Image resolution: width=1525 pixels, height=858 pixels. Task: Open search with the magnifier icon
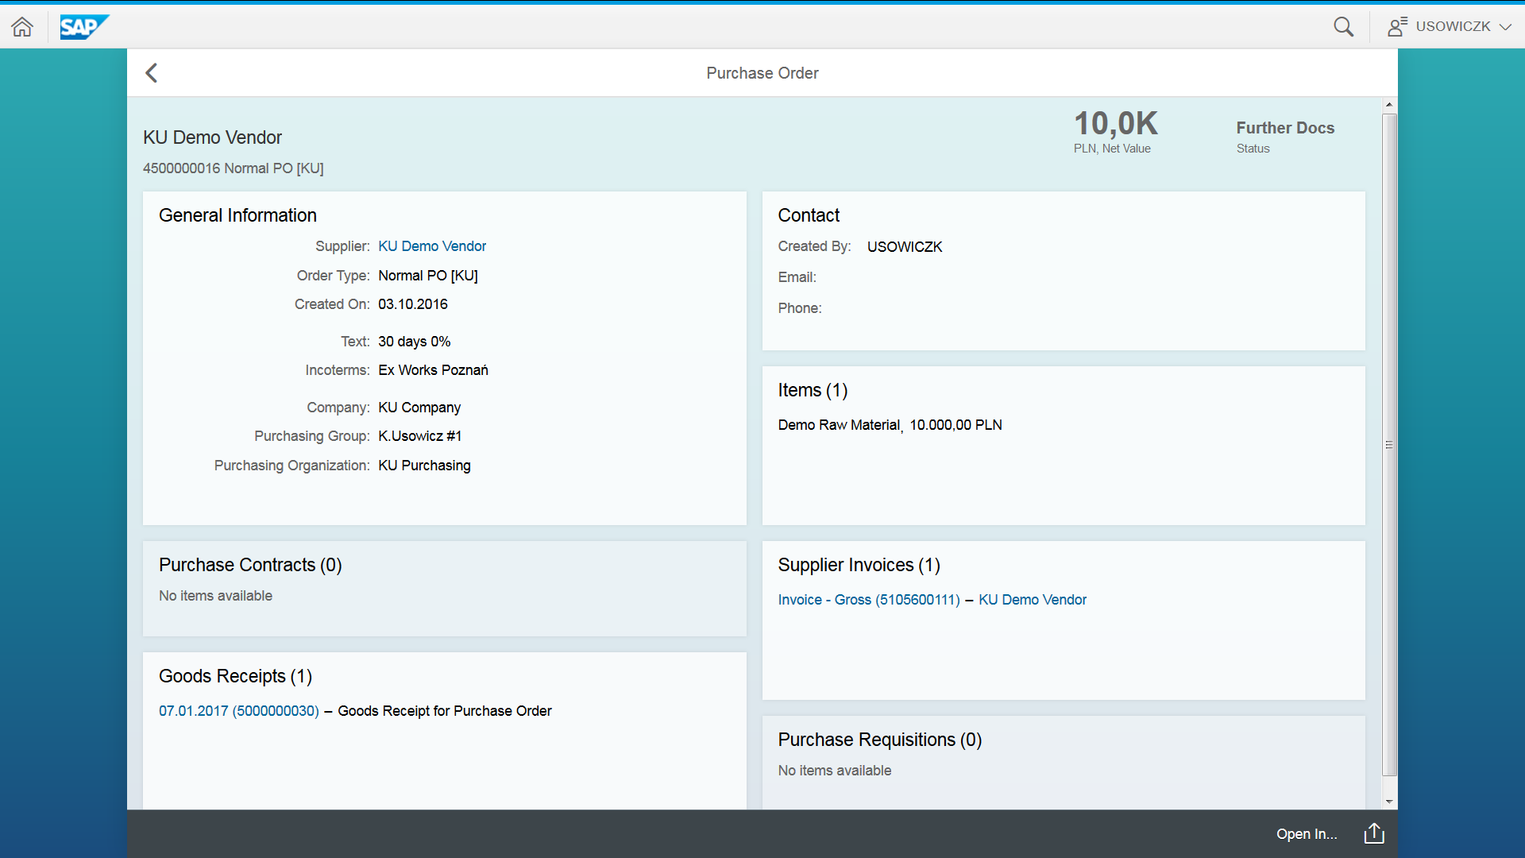pos(1344,26)
